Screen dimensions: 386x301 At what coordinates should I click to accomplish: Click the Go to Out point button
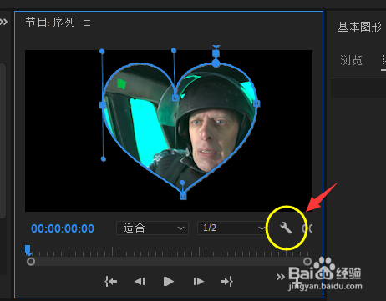226,282
